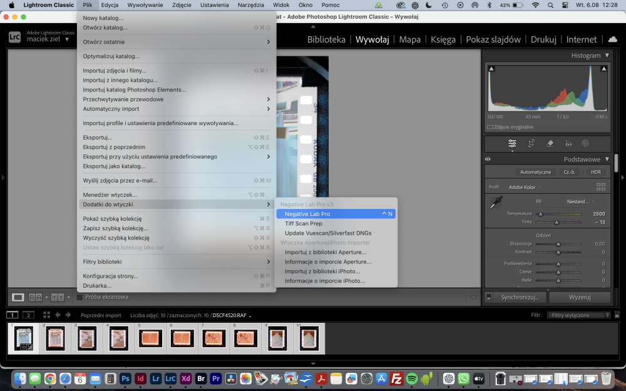
Task: Open Adobe XD from the Dock
Action: coord(186,378)
